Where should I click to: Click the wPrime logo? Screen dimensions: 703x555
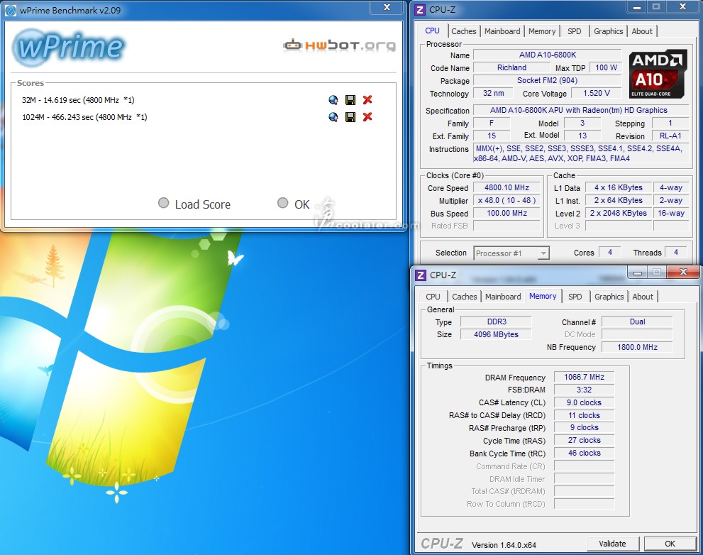click(x=69, y=46)
